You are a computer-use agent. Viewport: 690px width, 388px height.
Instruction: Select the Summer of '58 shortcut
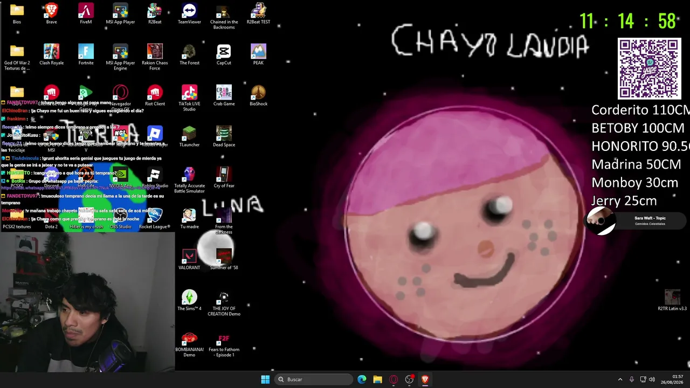point(224,259)
